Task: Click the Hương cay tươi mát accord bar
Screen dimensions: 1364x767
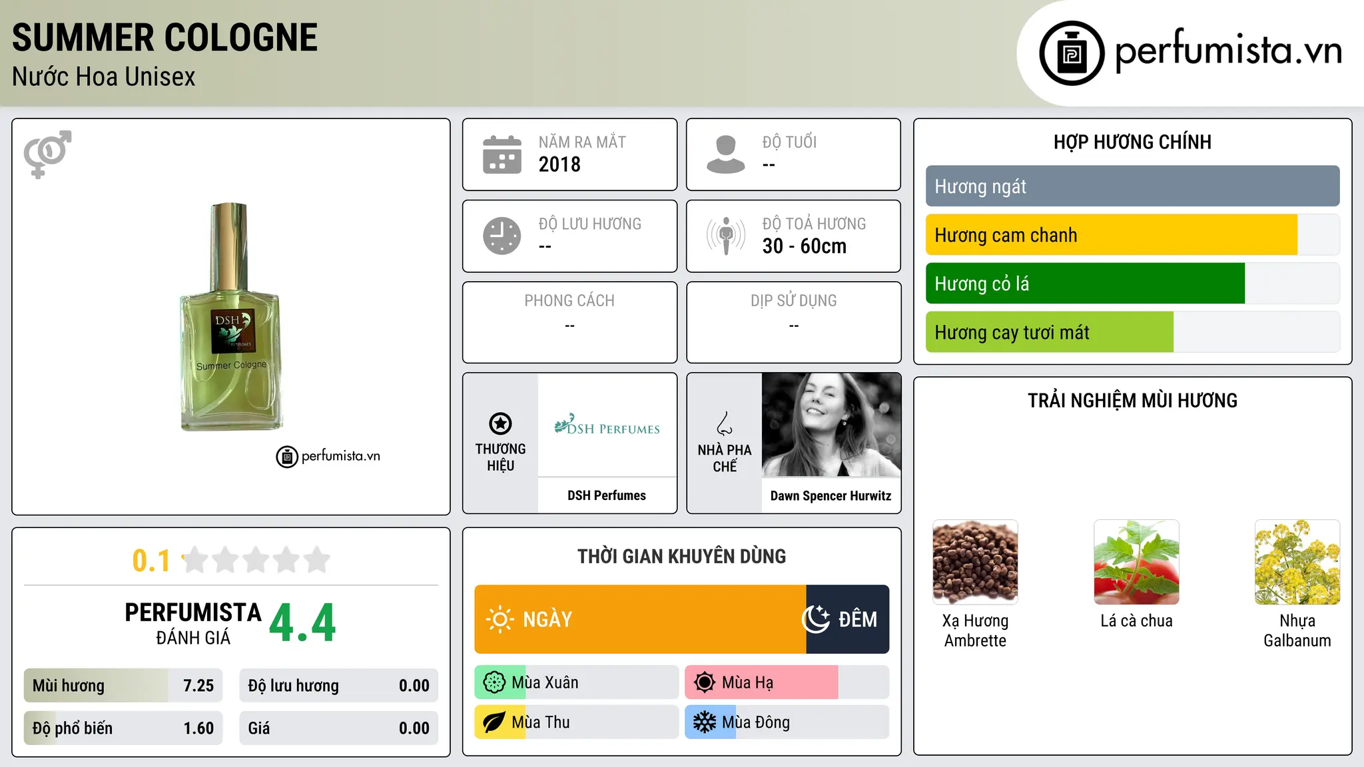Action: tap(1132, 332)
